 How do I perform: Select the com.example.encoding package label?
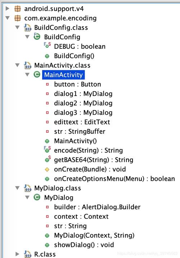[x=60, y=18]
